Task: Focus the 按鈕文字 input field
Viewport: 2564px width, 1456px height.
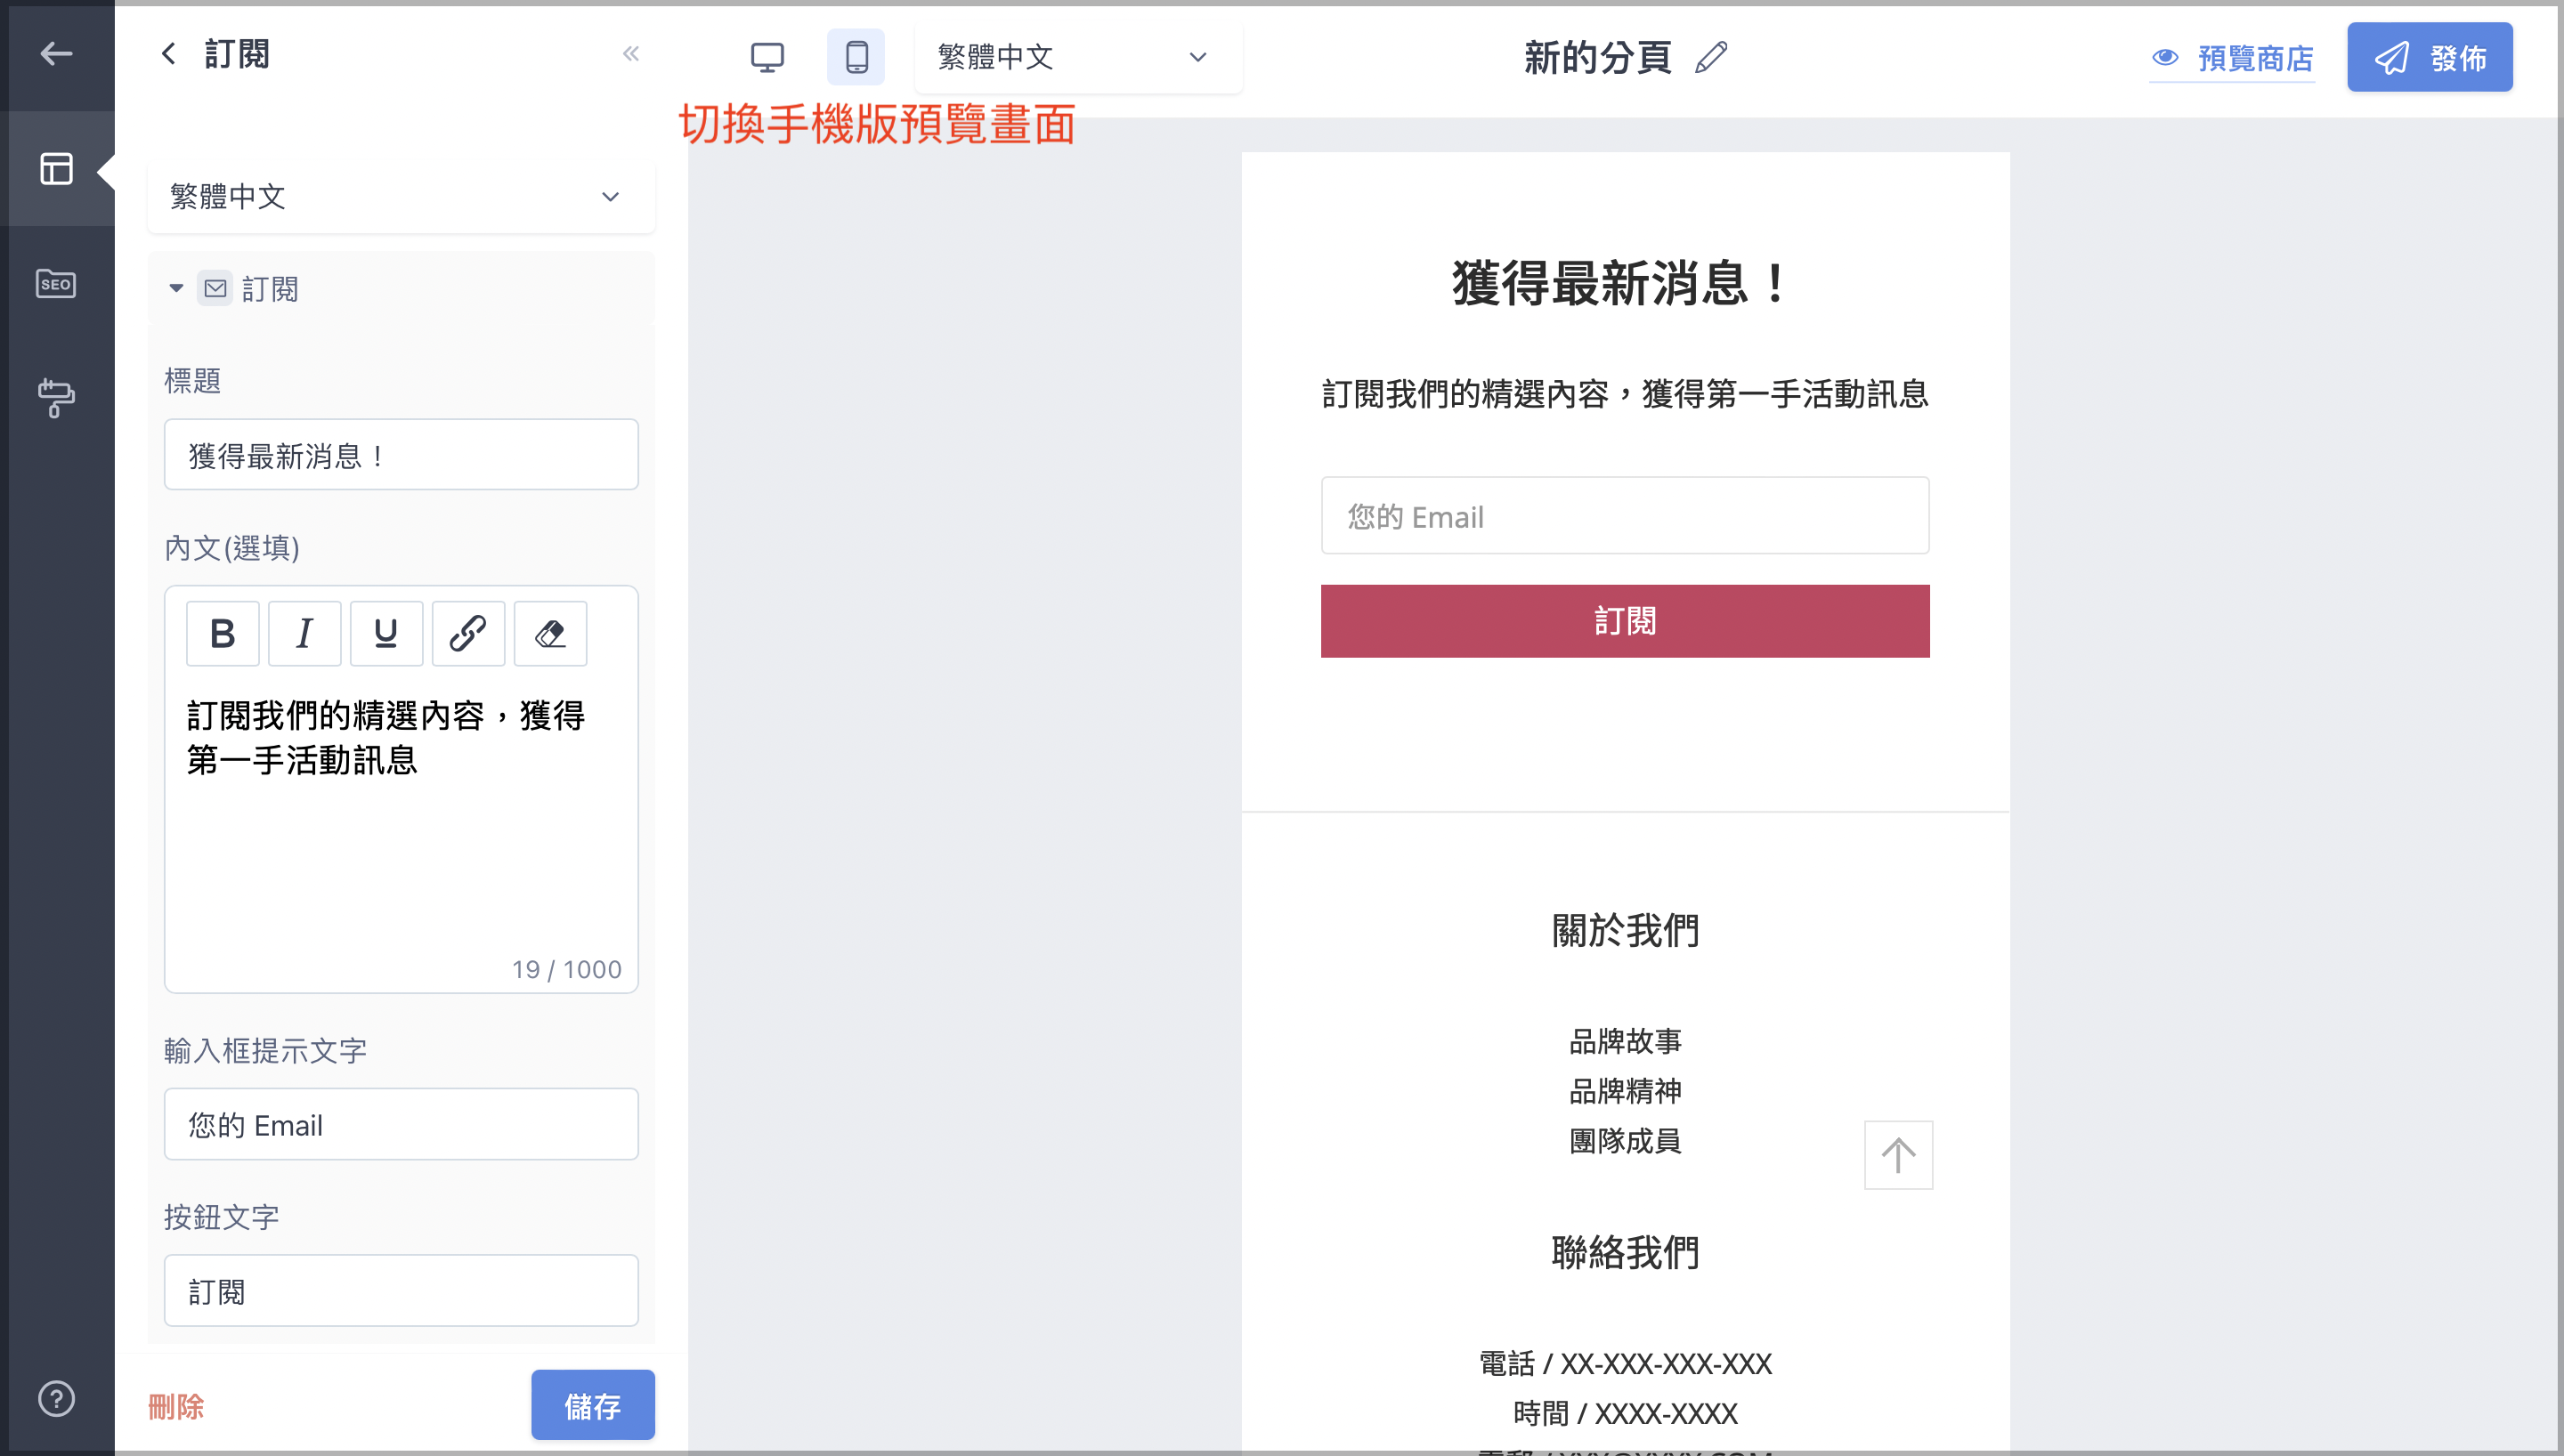Action: (x=401, y=1291)
